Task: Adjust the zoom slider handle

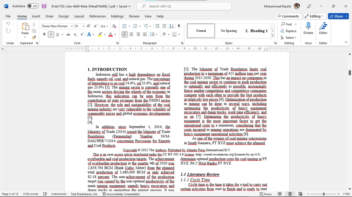Action: click(323, 194)
